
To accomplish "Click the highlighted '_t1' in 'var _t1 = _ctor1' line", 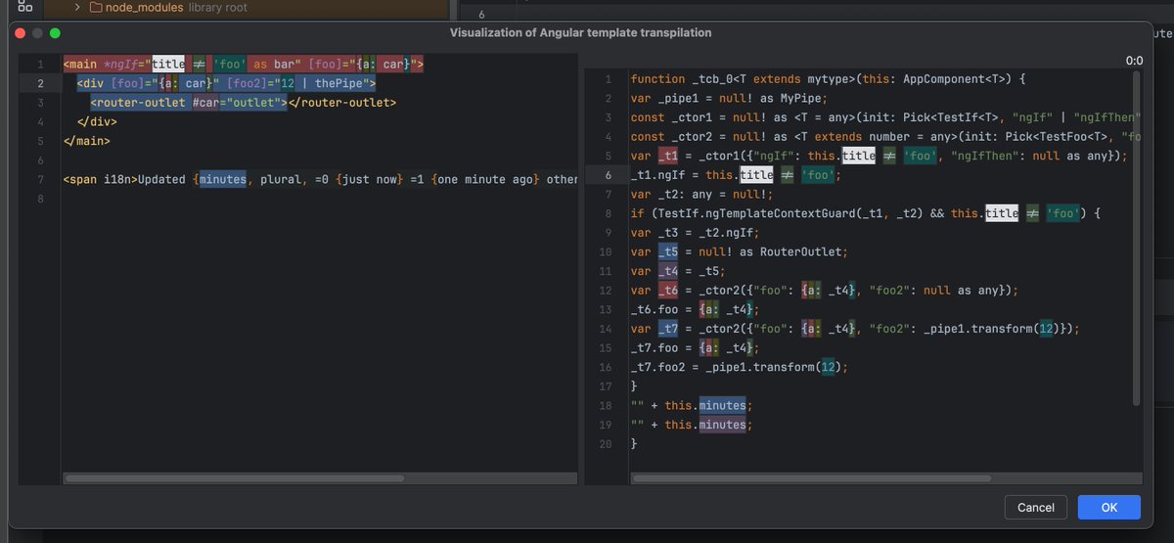I will (x=667, y=157).
